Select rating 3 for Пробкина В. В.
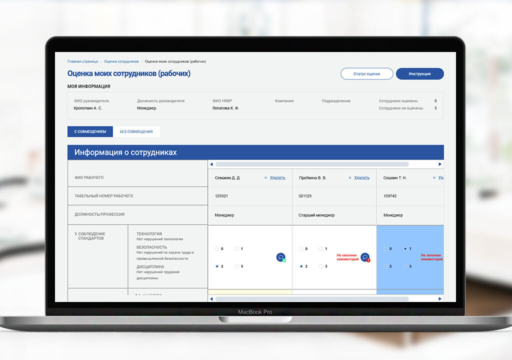The height and width of the screenshot is (360, 512). click(x=321, y=266)
